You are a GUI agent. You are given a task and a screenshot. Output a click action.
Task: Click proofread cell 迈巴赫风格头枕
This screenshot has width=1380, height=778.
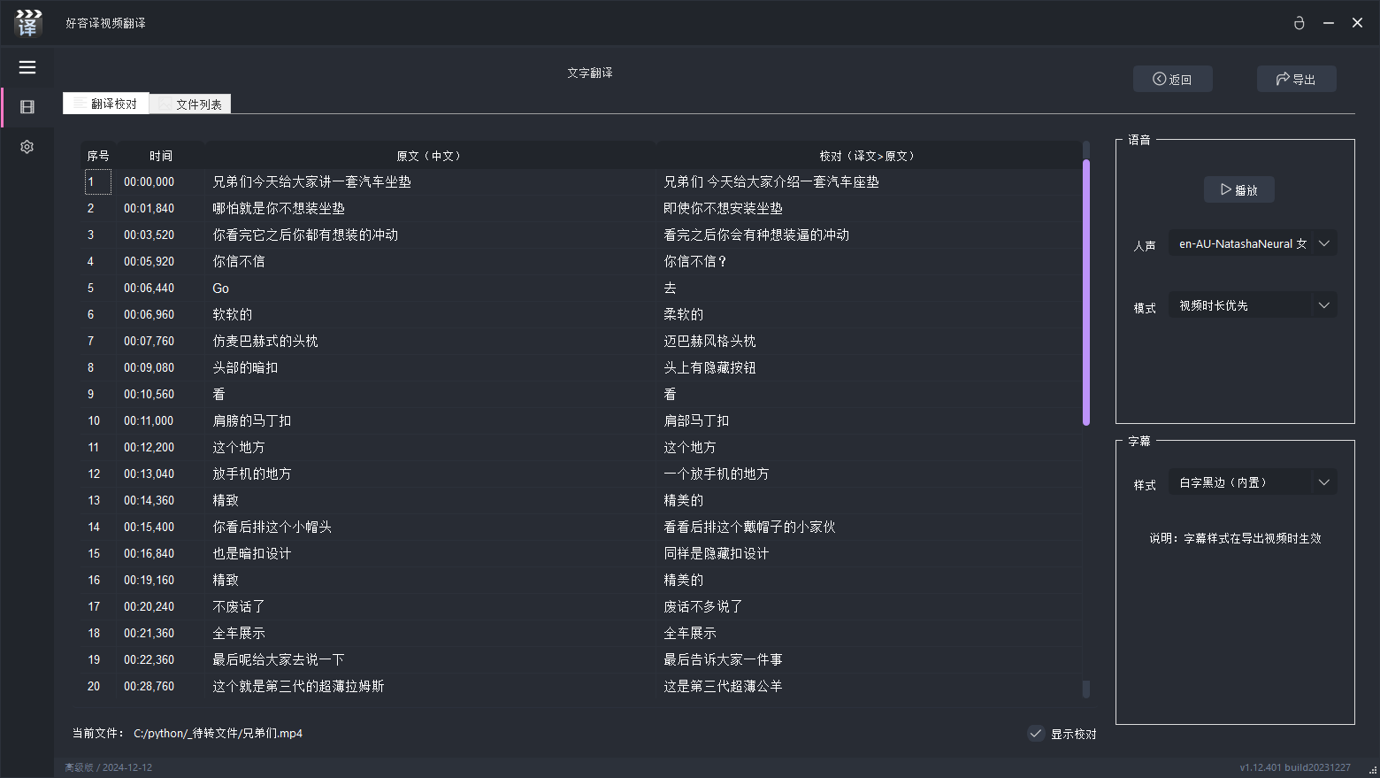[x=709, y=341]
